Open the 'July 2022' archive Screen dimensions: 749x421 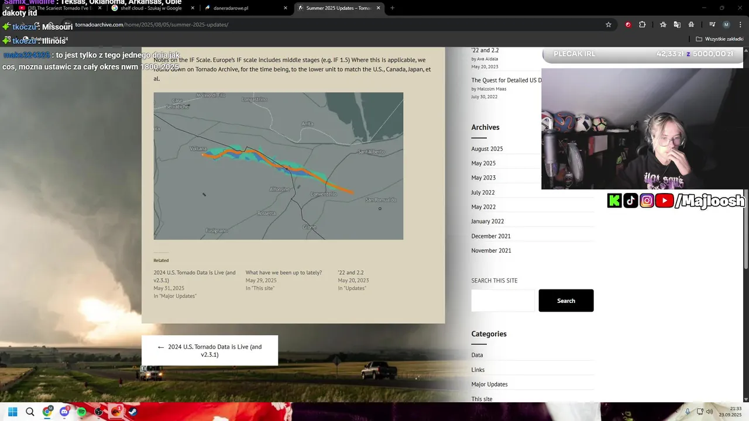(483, 192)
